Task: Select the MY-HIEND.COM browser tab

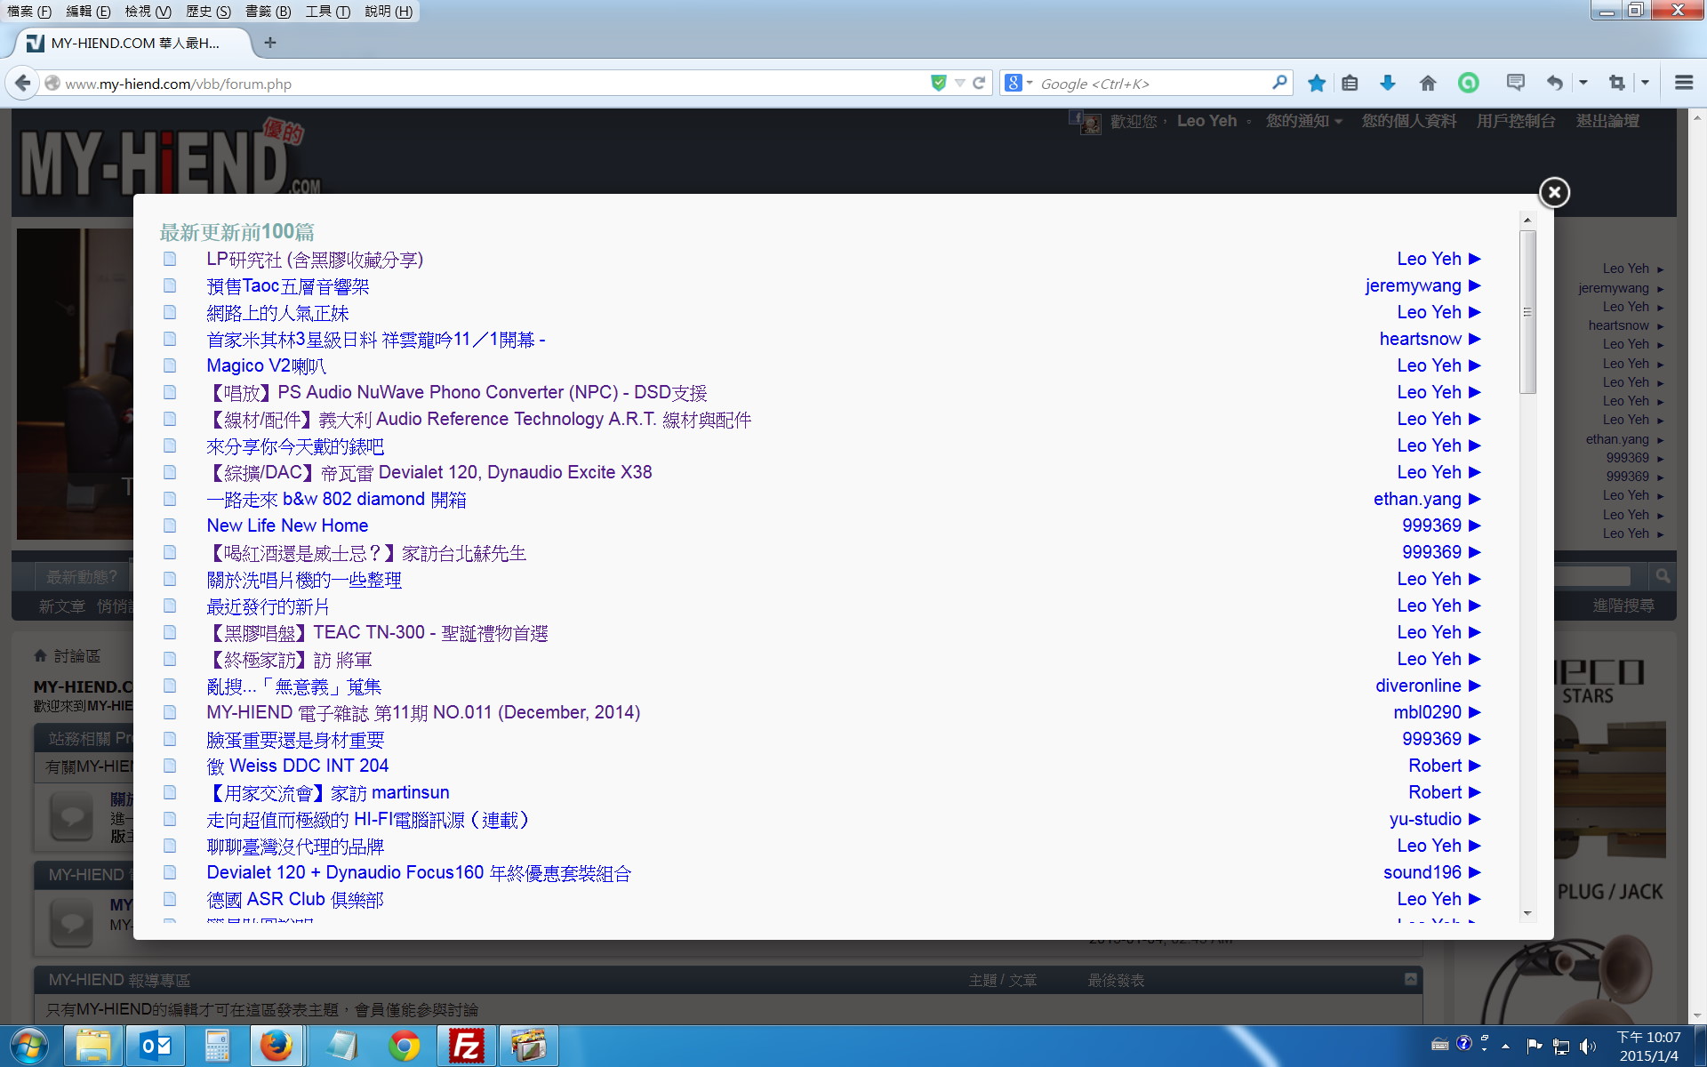Action: (x=133, y=43)
